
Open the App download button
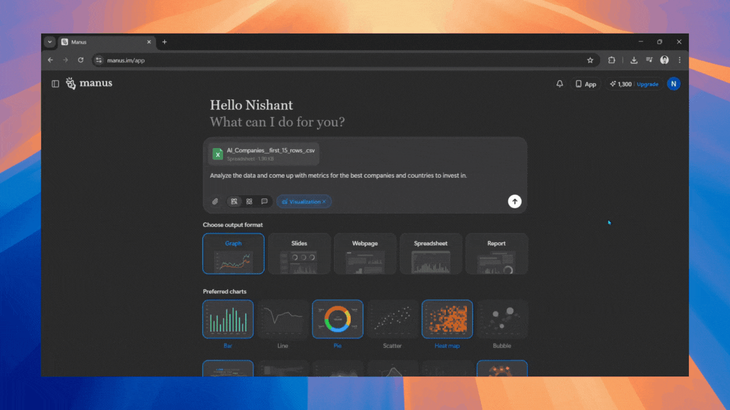pyautogui.click(x=586, y=84)
